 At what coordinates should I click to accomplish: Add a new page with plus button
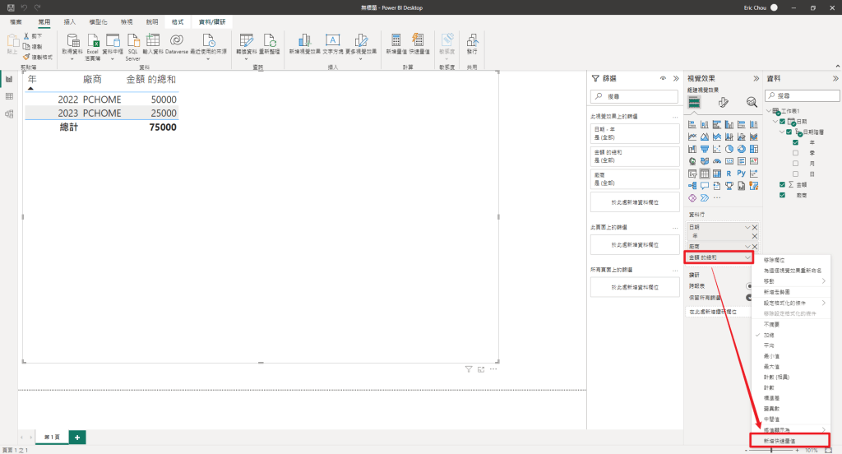(x=77, y=438)
